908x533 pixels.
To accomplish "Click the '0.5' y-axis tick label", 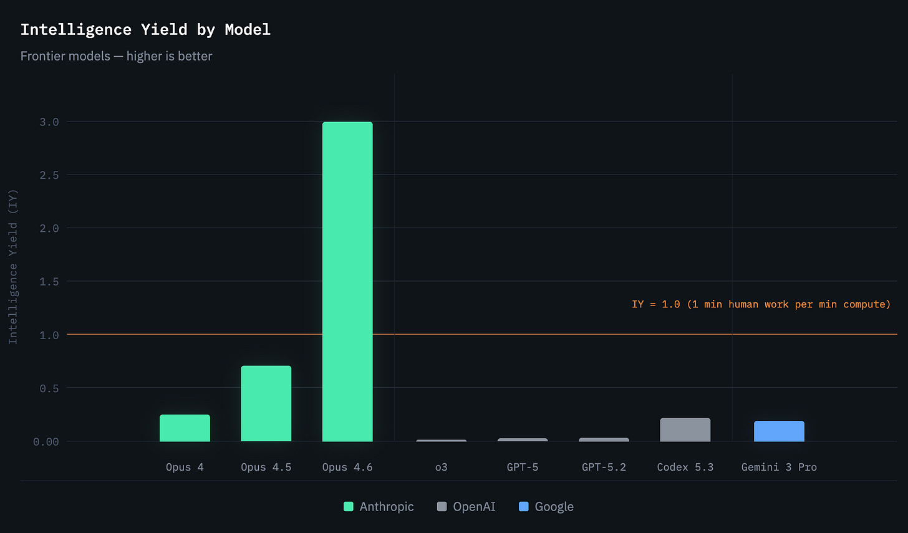I will click(49, 388).
